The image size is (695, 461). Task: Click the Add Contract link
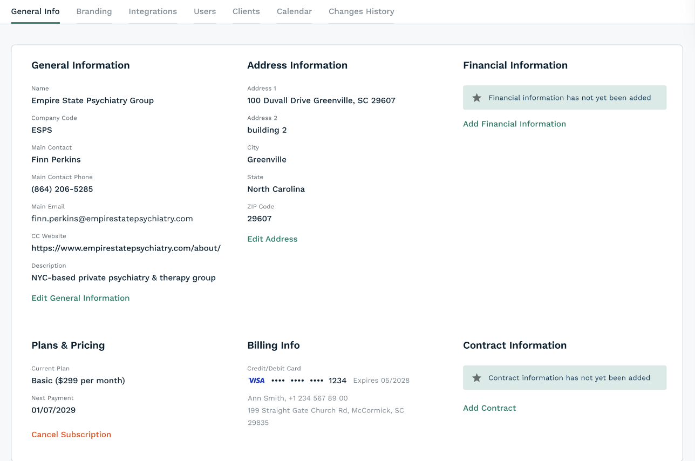489,408
